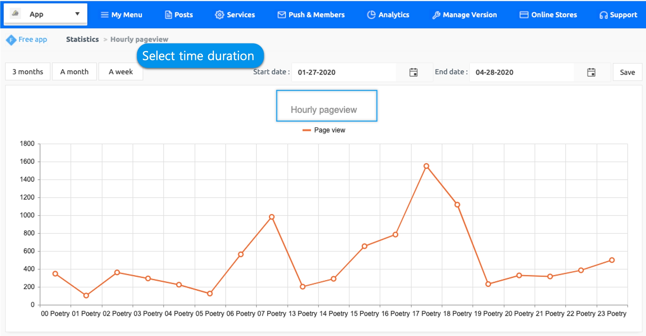This screenshot has width=646, height=336.
Task: Click the 07 Poetry data point
Action: click(272, 217)
